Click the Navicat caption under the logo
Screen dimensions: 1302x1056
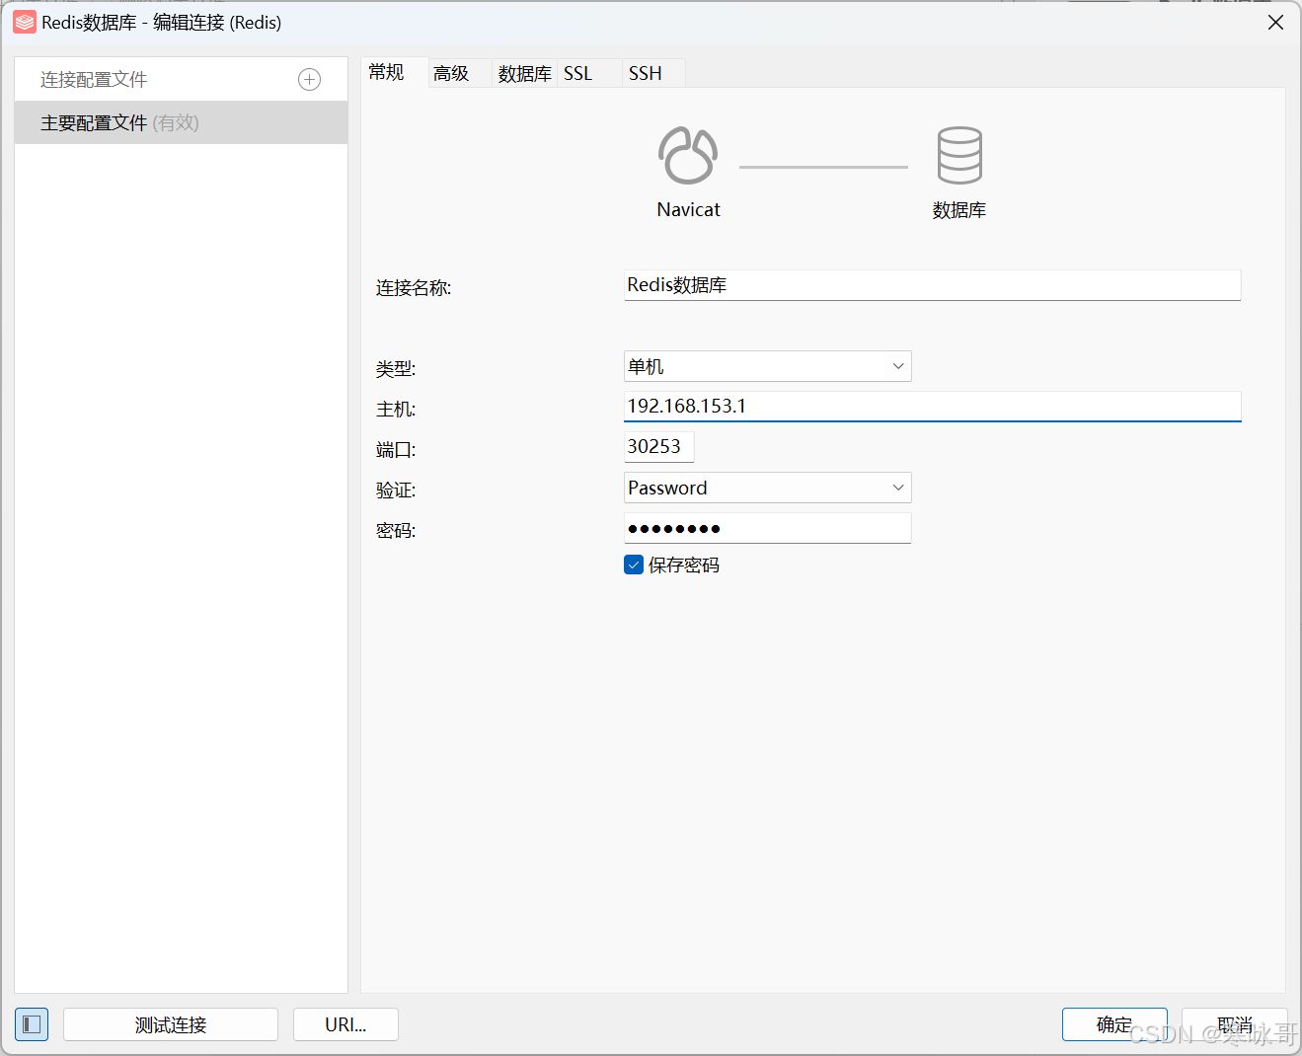689,209
